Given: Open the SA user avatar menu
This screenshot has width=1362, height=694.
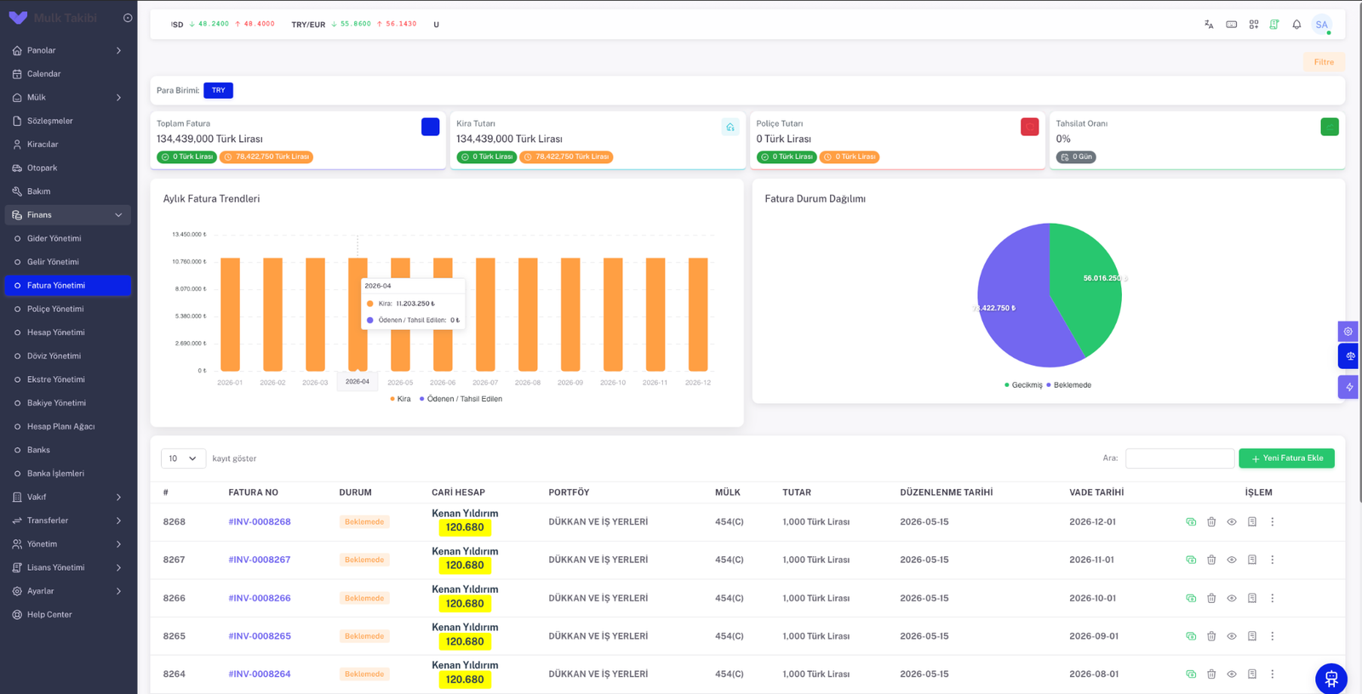Looking at the screenshot, I should click(1321, 25).
